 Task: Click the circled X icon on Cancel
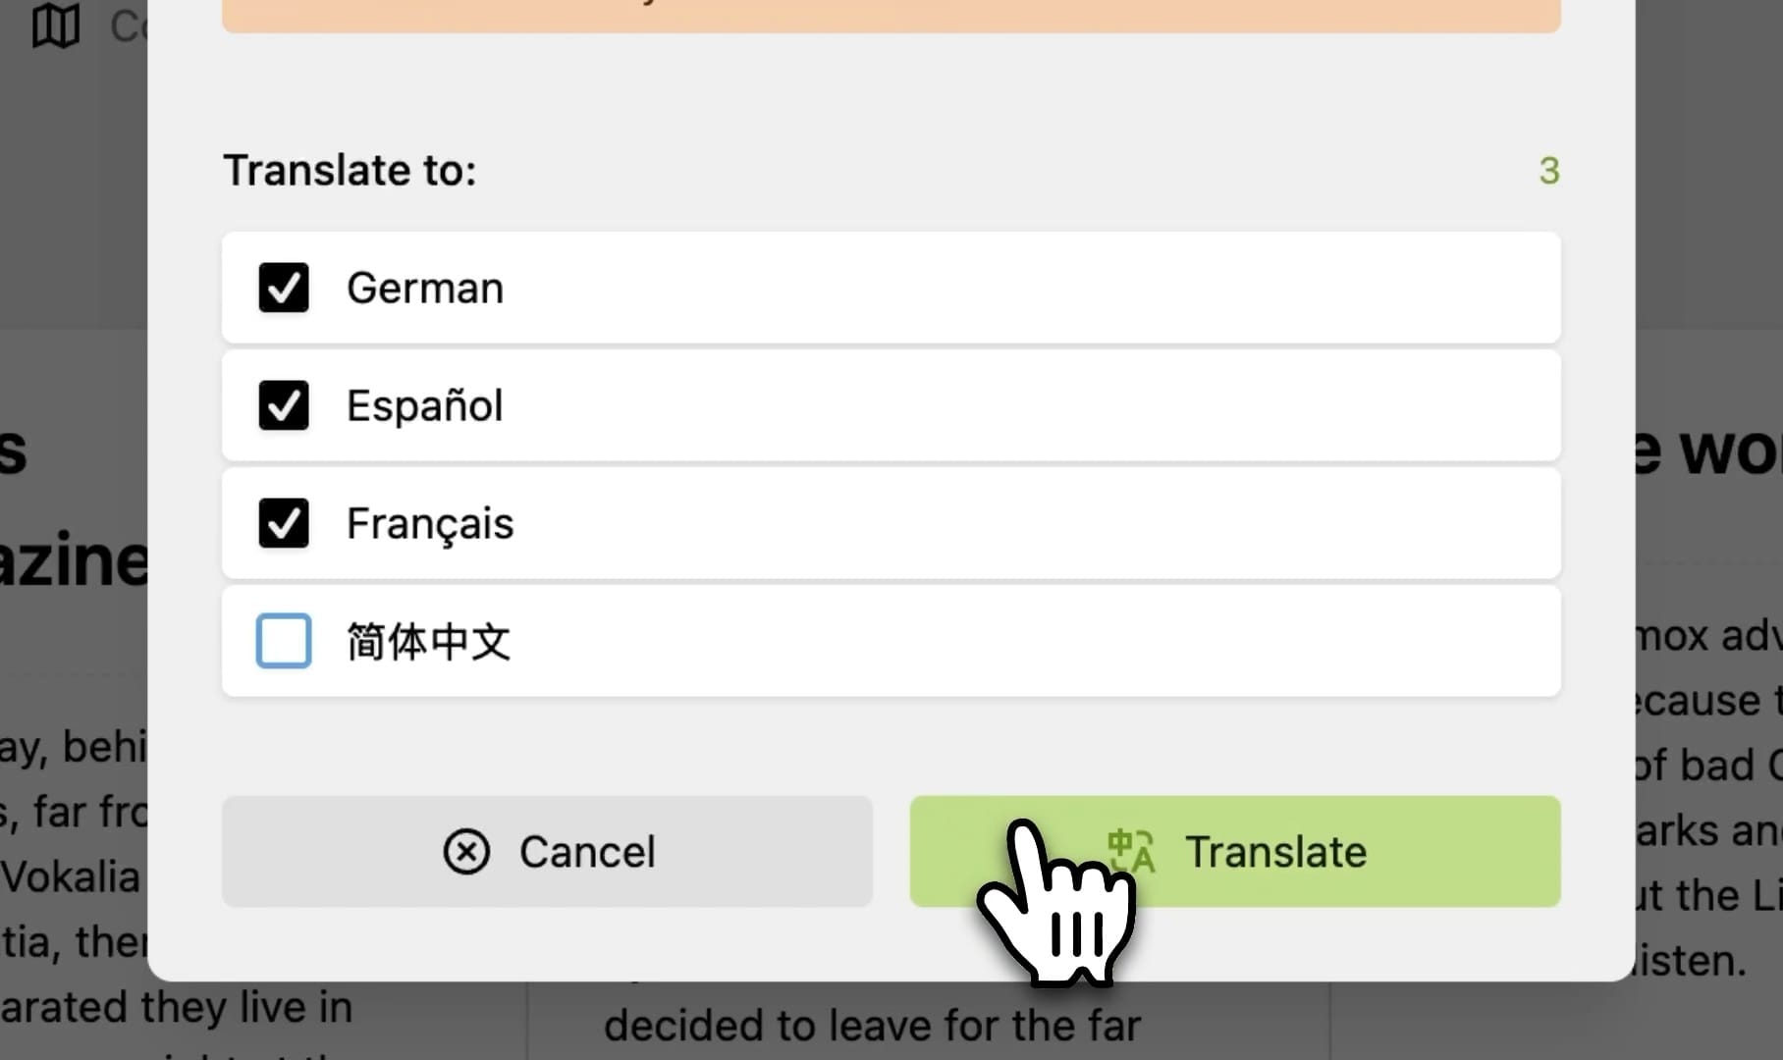(x=466, y=851)
